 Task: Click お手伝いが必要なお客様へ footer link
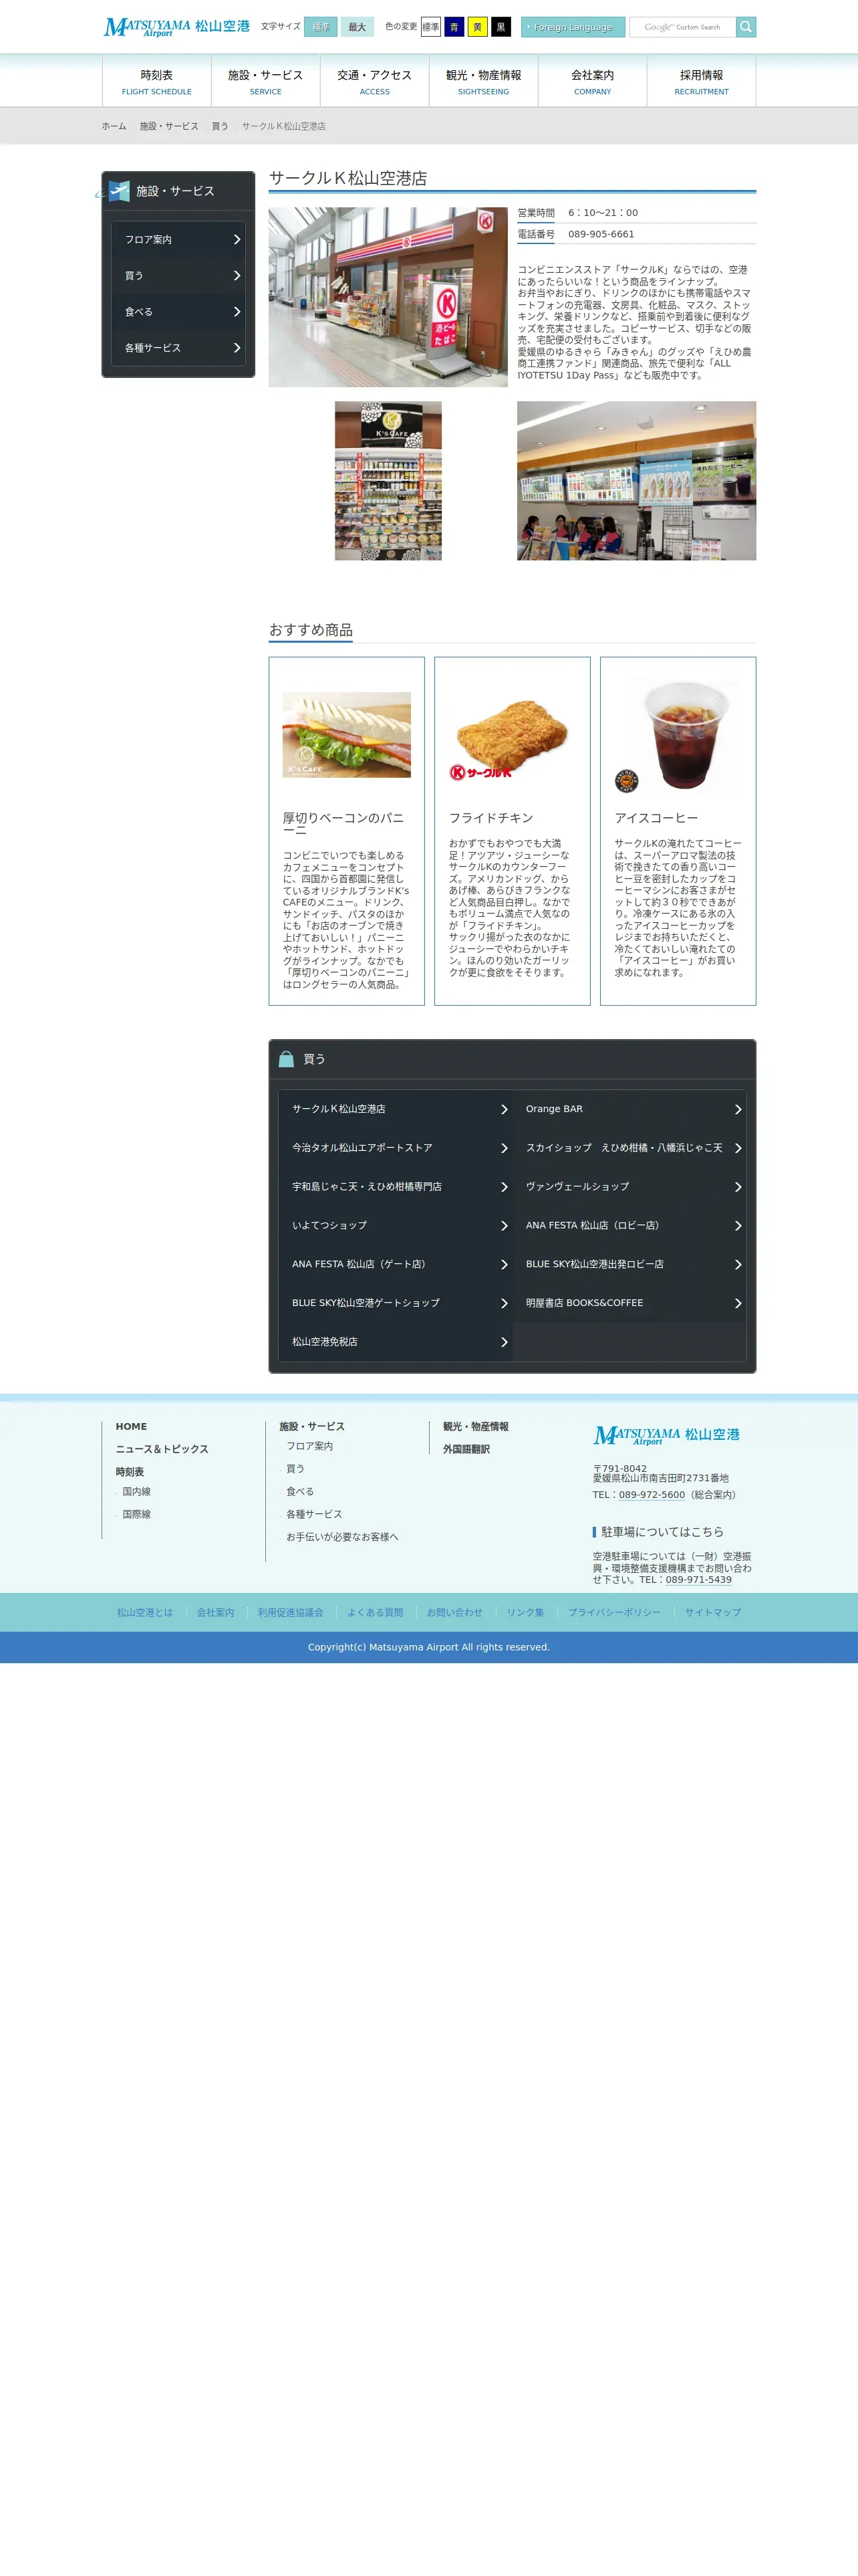click(341, 1537)
